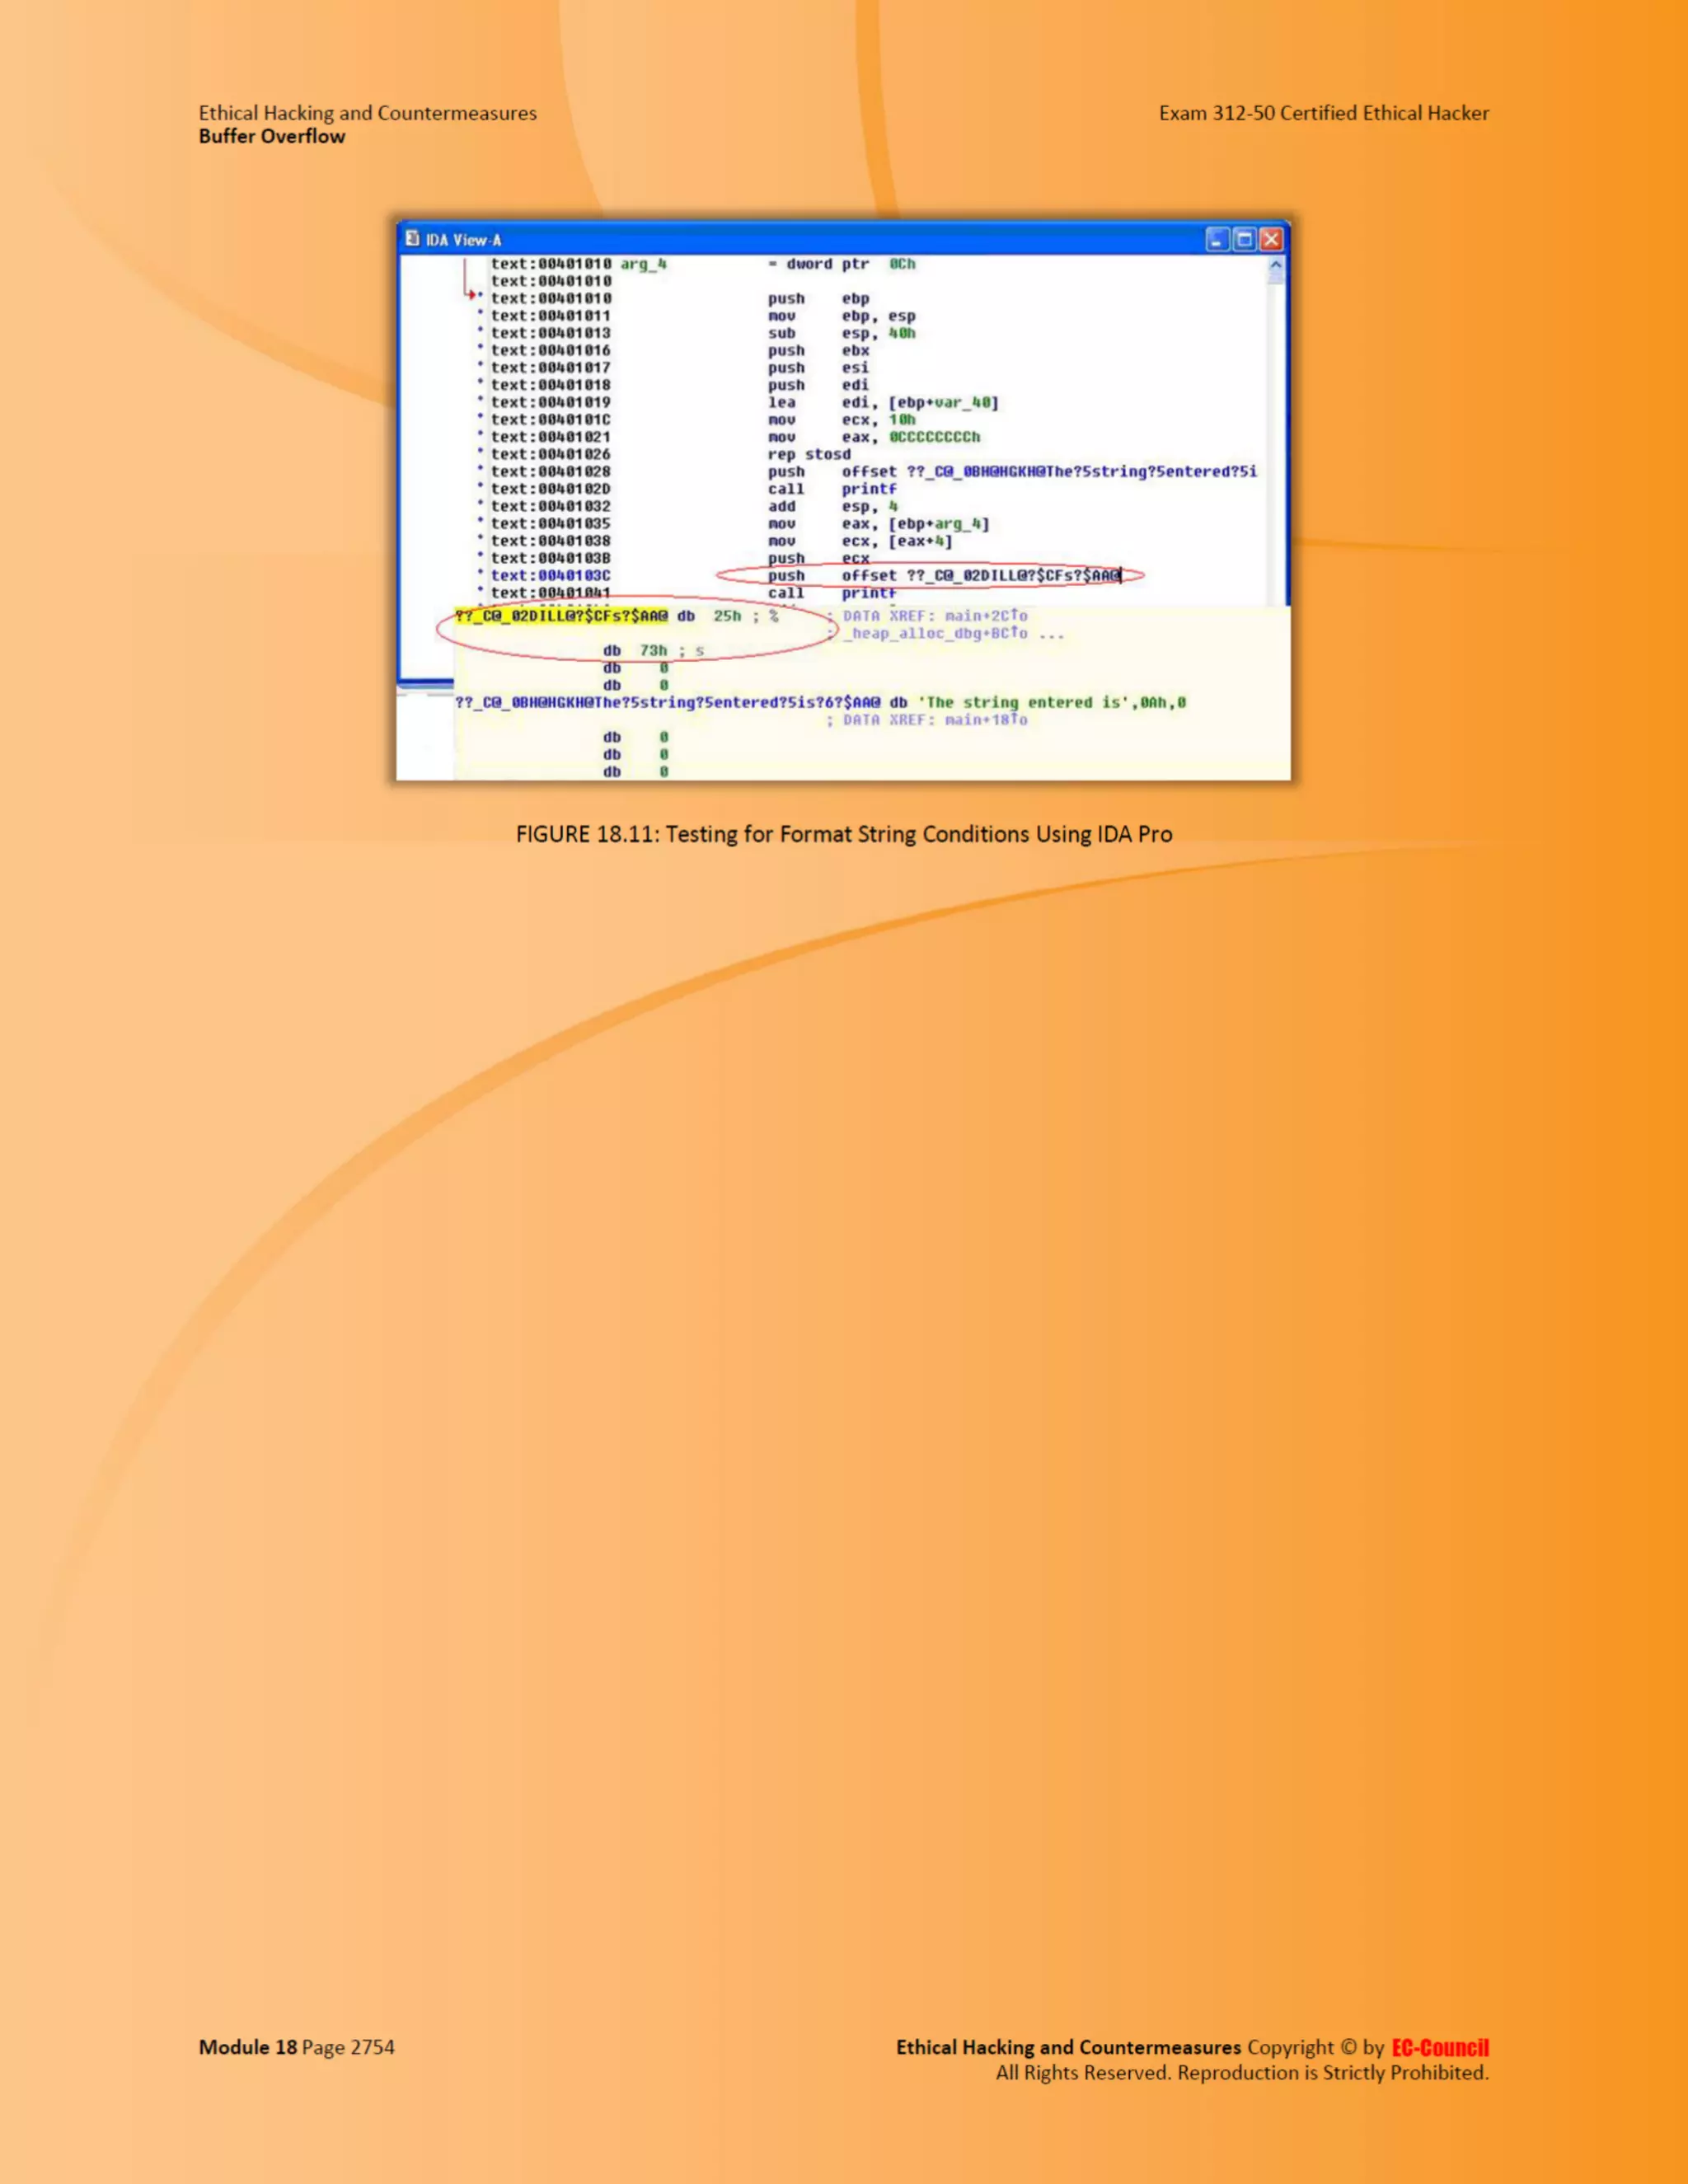1688x2184 pixels.
Task: Click the scrollbar up arrow
Action: coord(1275,266)
